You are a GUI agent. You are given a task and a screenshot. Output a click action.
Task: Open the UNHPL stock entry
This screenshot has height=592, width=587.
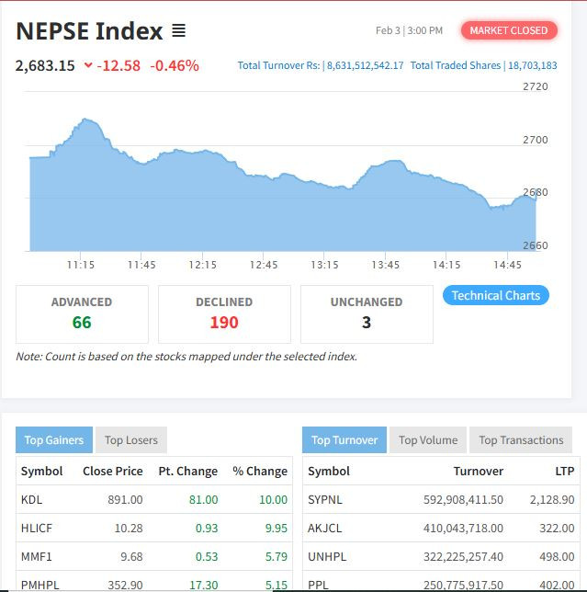coord(326,556)
